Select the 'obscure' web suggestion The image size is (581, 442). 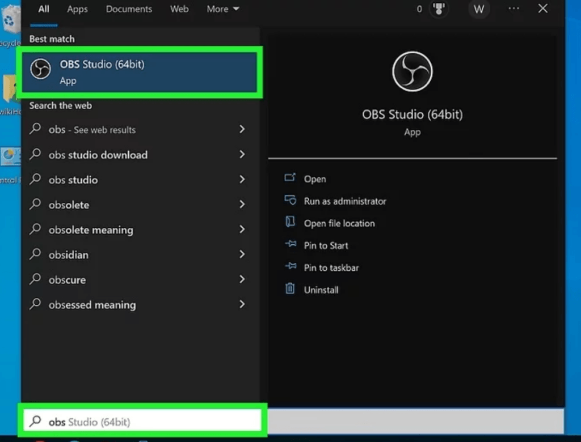pos(140,279)
